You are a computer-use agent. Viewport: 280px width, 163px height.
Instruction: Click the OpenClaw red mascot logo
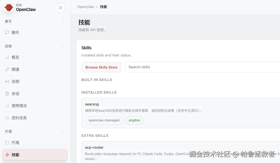click(9, 8)
